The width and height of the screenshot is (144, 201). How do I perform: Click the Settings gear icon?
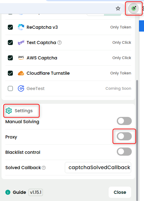pyautogui.click(x=9, y=111)
